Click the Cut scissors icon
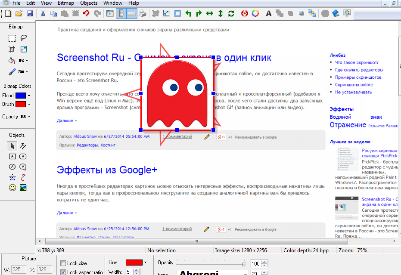 tap(43, 13)
